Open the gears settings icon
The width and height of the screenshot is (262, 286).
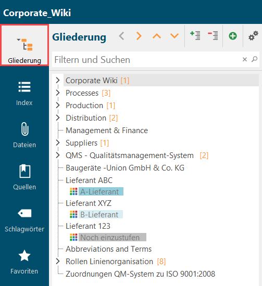253,35
